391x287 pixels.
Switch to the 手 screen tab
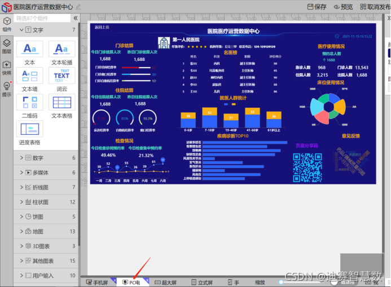click(x=234, y=282)
